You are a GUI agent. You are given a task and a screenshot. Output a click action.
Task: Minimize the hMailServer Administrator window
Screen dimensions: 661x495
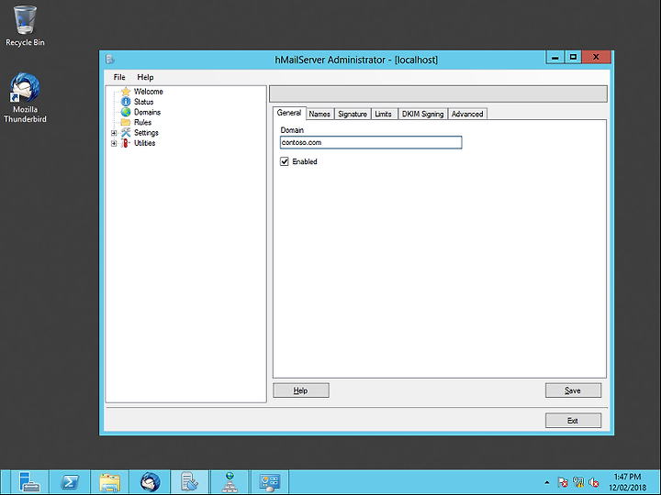click(x=555, y=57)
